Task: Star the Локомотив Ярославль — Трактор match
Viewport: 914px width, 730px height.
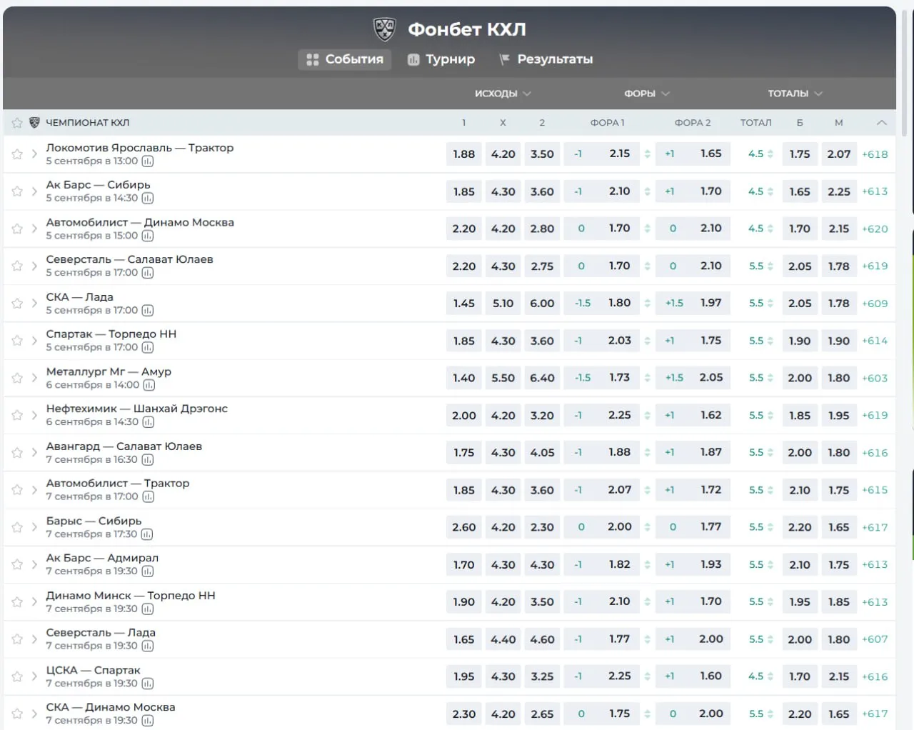Action: pyautogui.click(x=17, y=154)
